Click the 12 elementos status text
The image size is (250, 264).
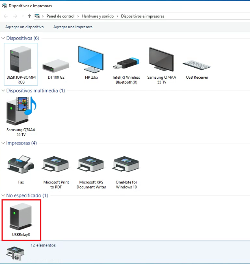[x=43, y=245]
